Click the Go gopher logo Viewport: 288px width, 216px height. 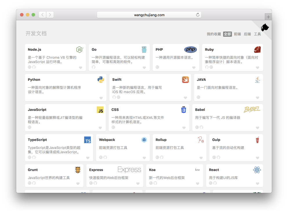click(144, 49)
